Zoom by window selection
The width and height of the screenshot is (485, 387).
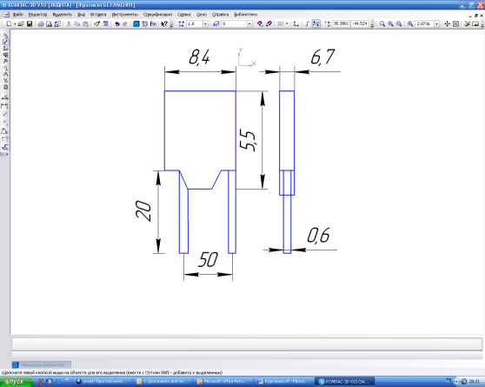click(x=382, y=23)
